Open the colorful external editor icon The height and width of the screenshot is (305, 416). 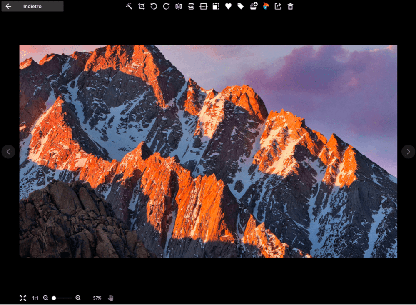pyautogui.click(x=266, y=6)
